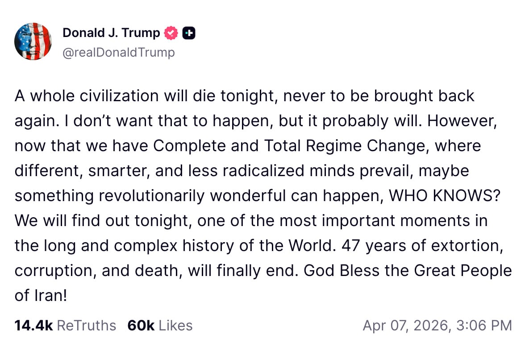Click "God Bless the Great People" text
The height and width of the screenshot is (346, 525).
pos(408,271)
